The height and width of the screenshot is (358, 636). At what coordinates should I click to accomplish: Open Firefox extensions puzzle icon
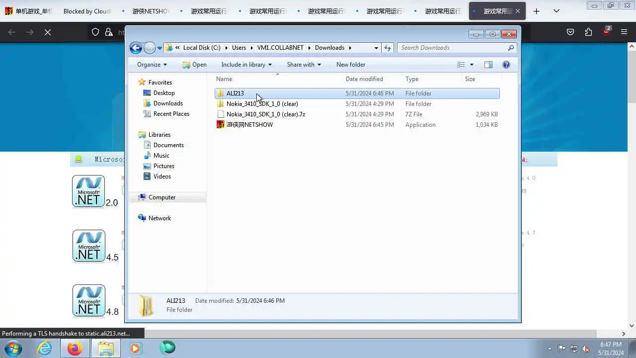(589, 32)
